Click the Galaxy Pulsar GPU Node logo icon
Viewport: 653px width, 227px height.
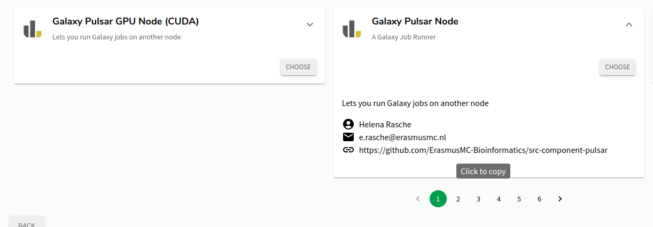33,29
